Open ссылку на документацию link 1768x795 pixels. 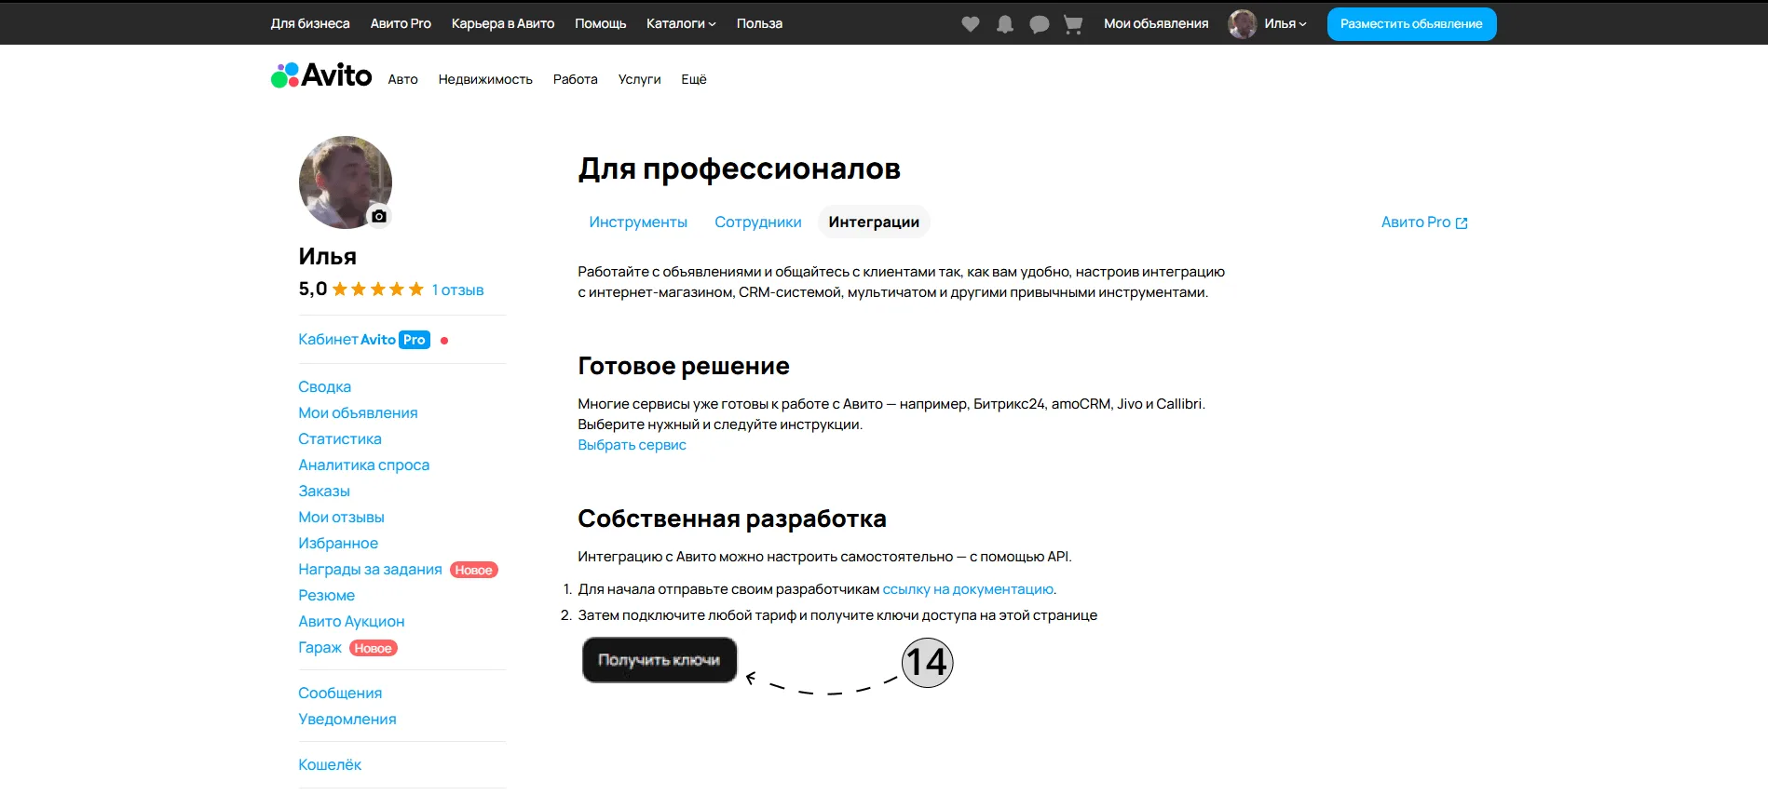968,589
